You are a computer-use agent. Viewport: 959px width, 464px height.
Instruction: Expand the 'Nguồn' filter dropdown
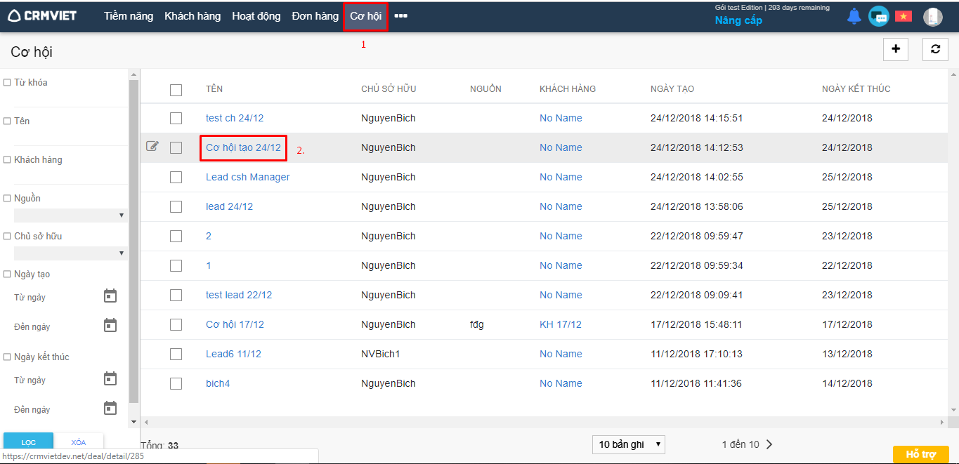(x=69, y=215)
